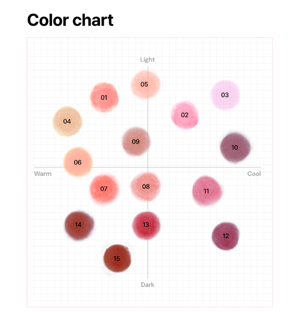296x325 pixels.
Task: Click the Color chart heading
Action: pyautogui.click(x=70, y=20)
